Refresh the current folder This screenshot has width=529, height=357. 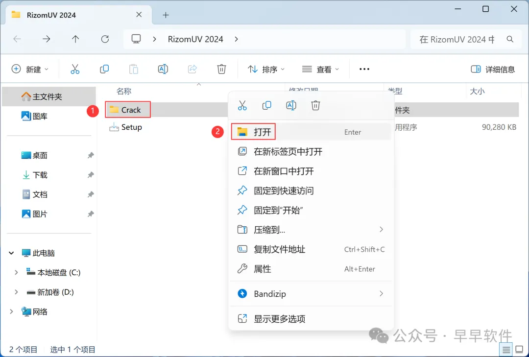pyautogui.click(x=105, y=39)
